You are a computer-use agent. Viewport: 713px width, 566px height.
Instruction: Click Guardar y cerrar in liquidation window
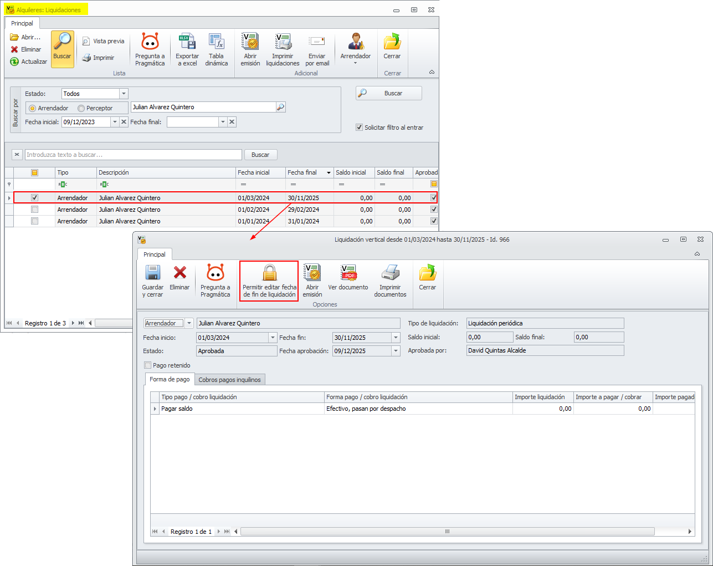[153, 281]
